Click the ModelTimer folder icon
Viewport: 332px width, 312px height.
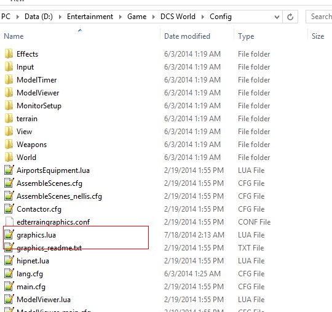point(9,80)
